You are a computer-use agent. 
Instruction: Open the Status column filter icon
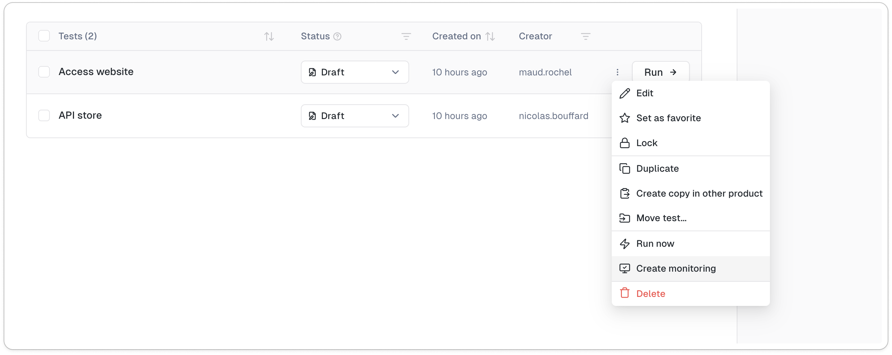(x=406, y=36)
